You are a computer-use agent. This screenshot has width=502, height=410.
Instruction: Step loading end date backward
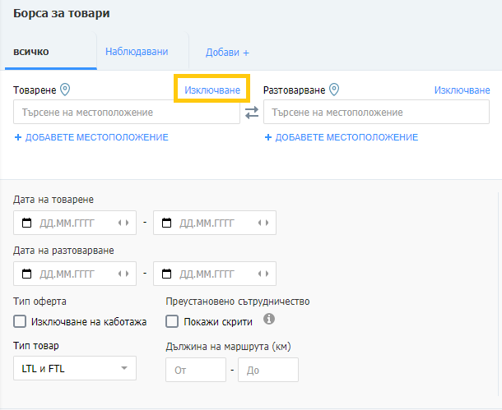click(x=260, y=223)
